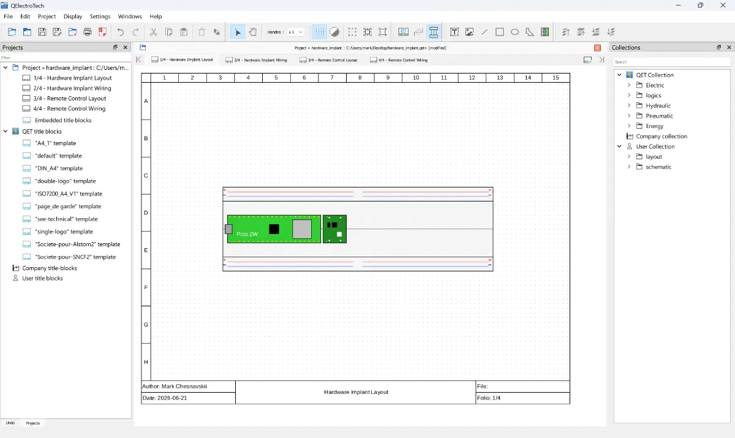Viewport: 735px width, 438px height.
Task: Switch to view mode with the hand icon
Action: (x=253, y=32)
